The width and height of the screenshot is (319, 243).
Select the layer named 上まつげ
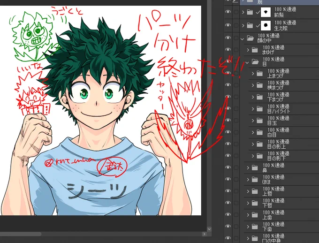coord(275,76)
